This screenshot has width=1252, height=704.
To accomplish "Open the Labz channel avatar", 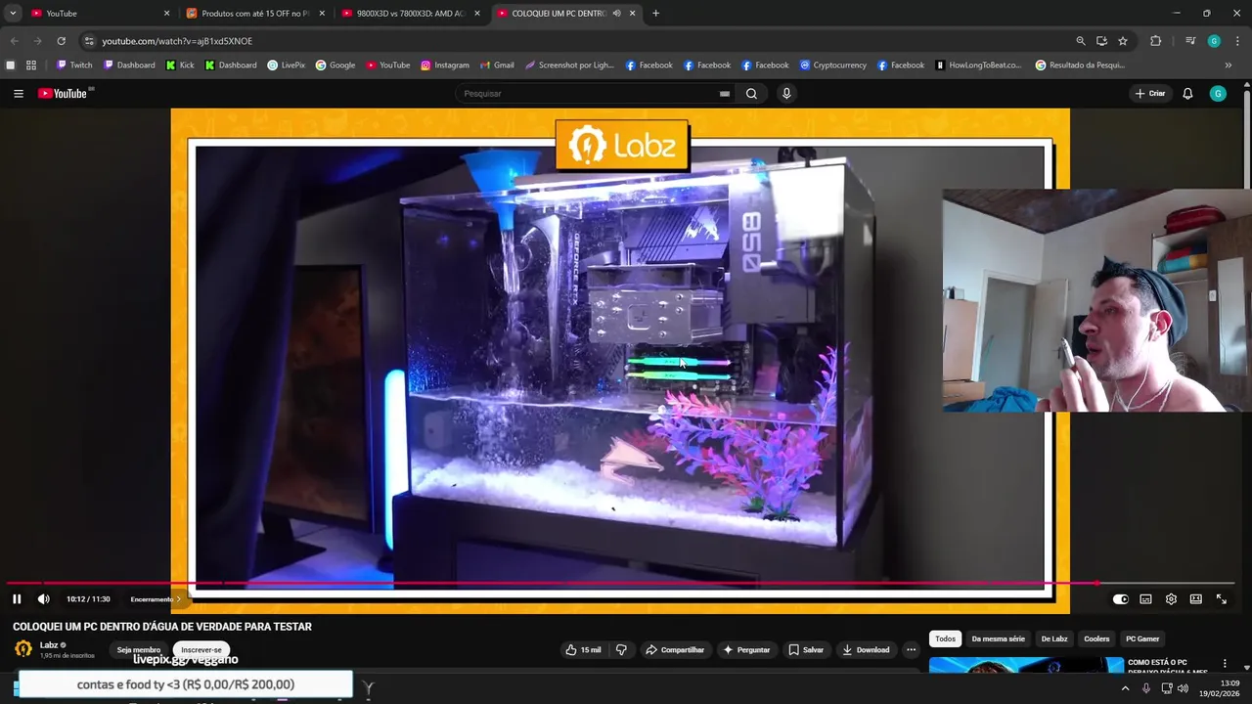I will tap(22, 649).
